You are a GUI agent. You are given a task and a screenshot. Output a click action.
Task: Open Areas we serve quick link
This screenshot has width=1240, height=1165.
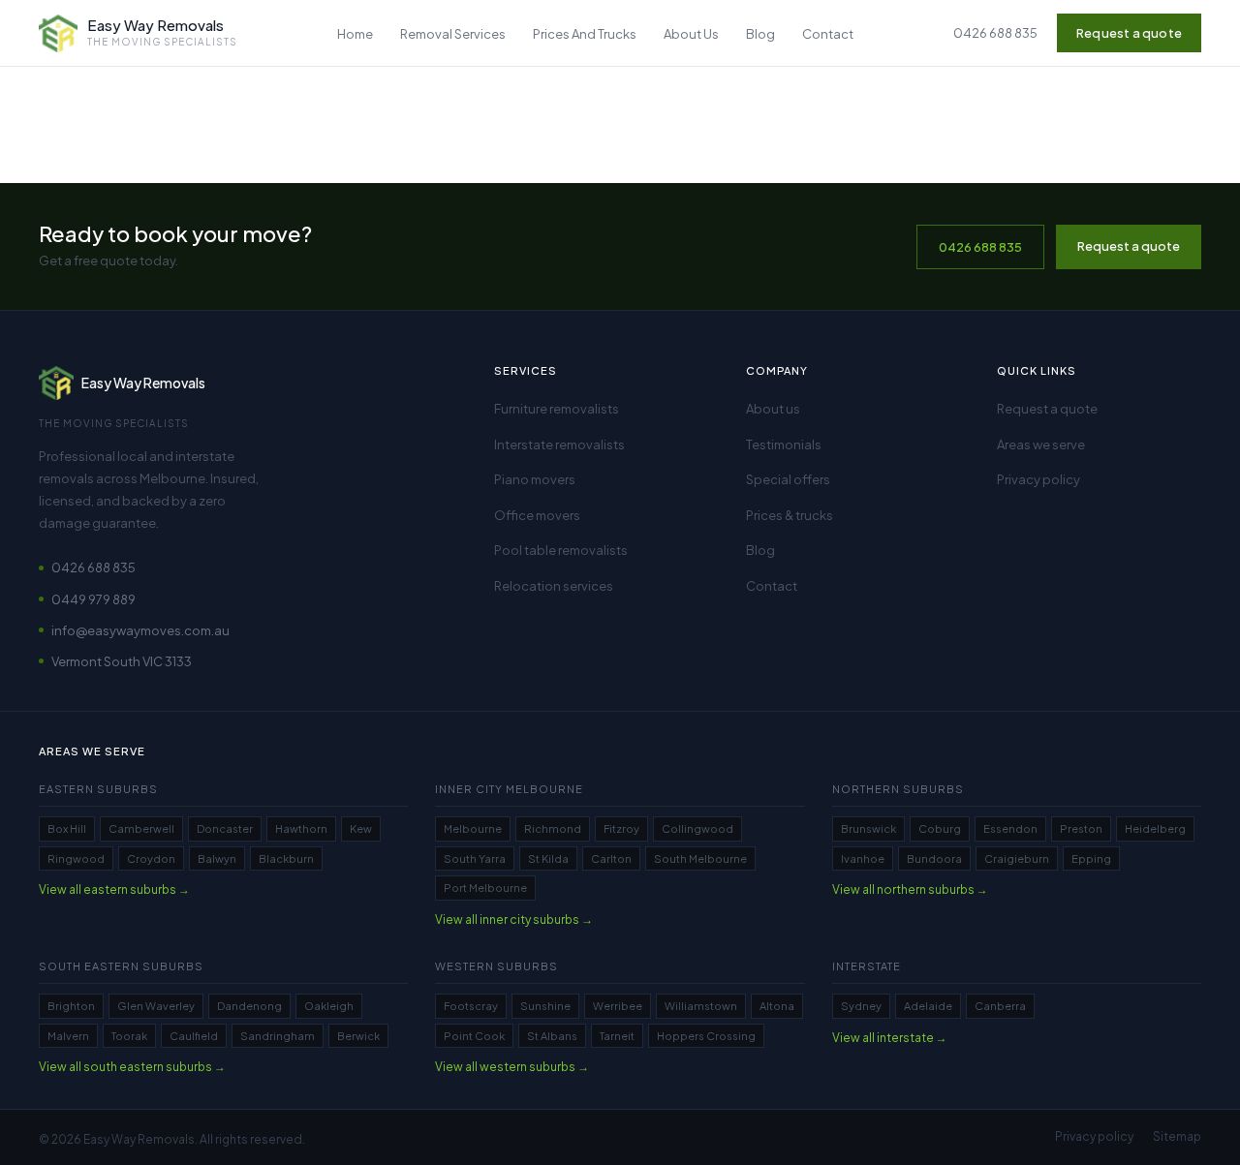(x=1040, y=445)
